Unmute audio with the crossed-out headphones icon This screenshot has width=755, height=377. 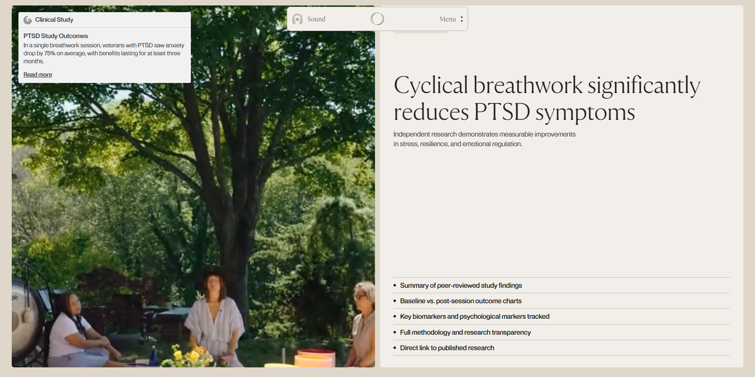point(297,19)
